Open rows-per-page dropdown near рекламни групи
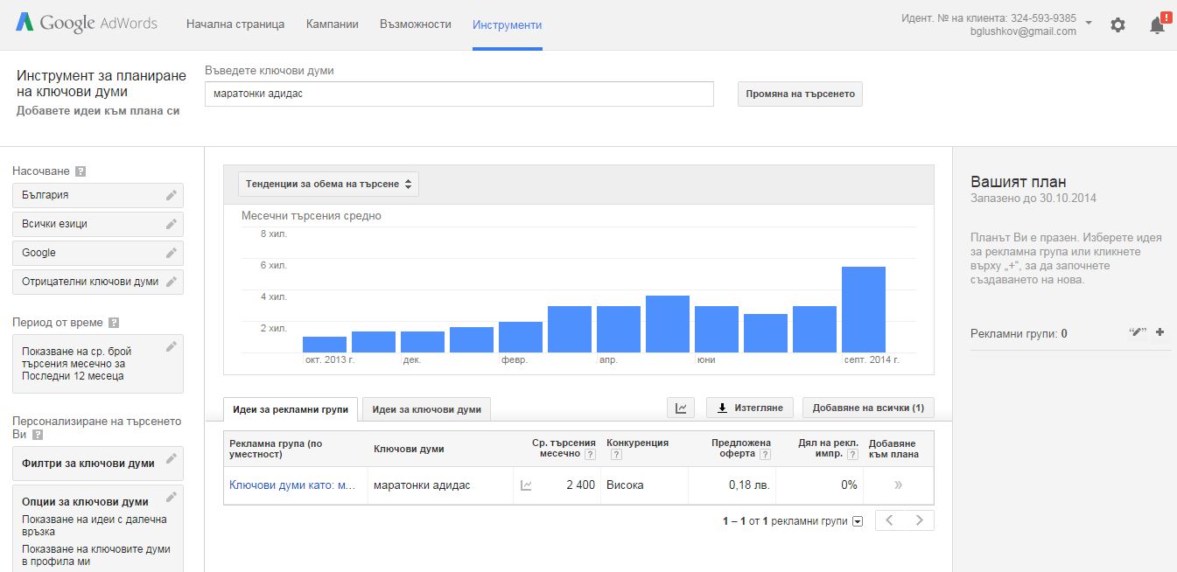The height and width of the screenshot is (572, 1177). (x=858, y=521)
